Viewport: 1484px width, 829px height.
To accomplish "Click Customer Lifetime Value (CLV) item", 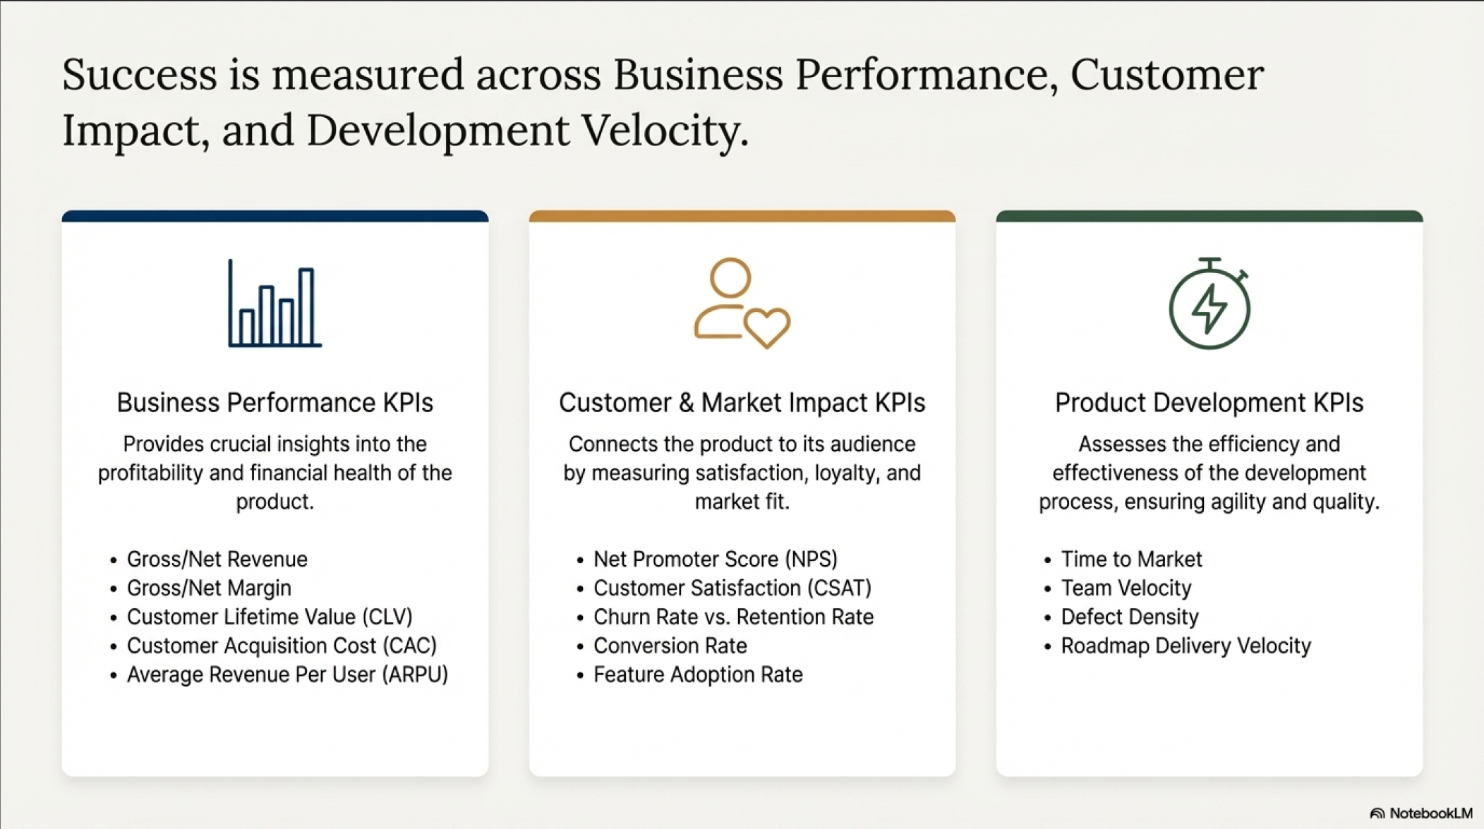I will pyautogui.click(x=270, y=617).
